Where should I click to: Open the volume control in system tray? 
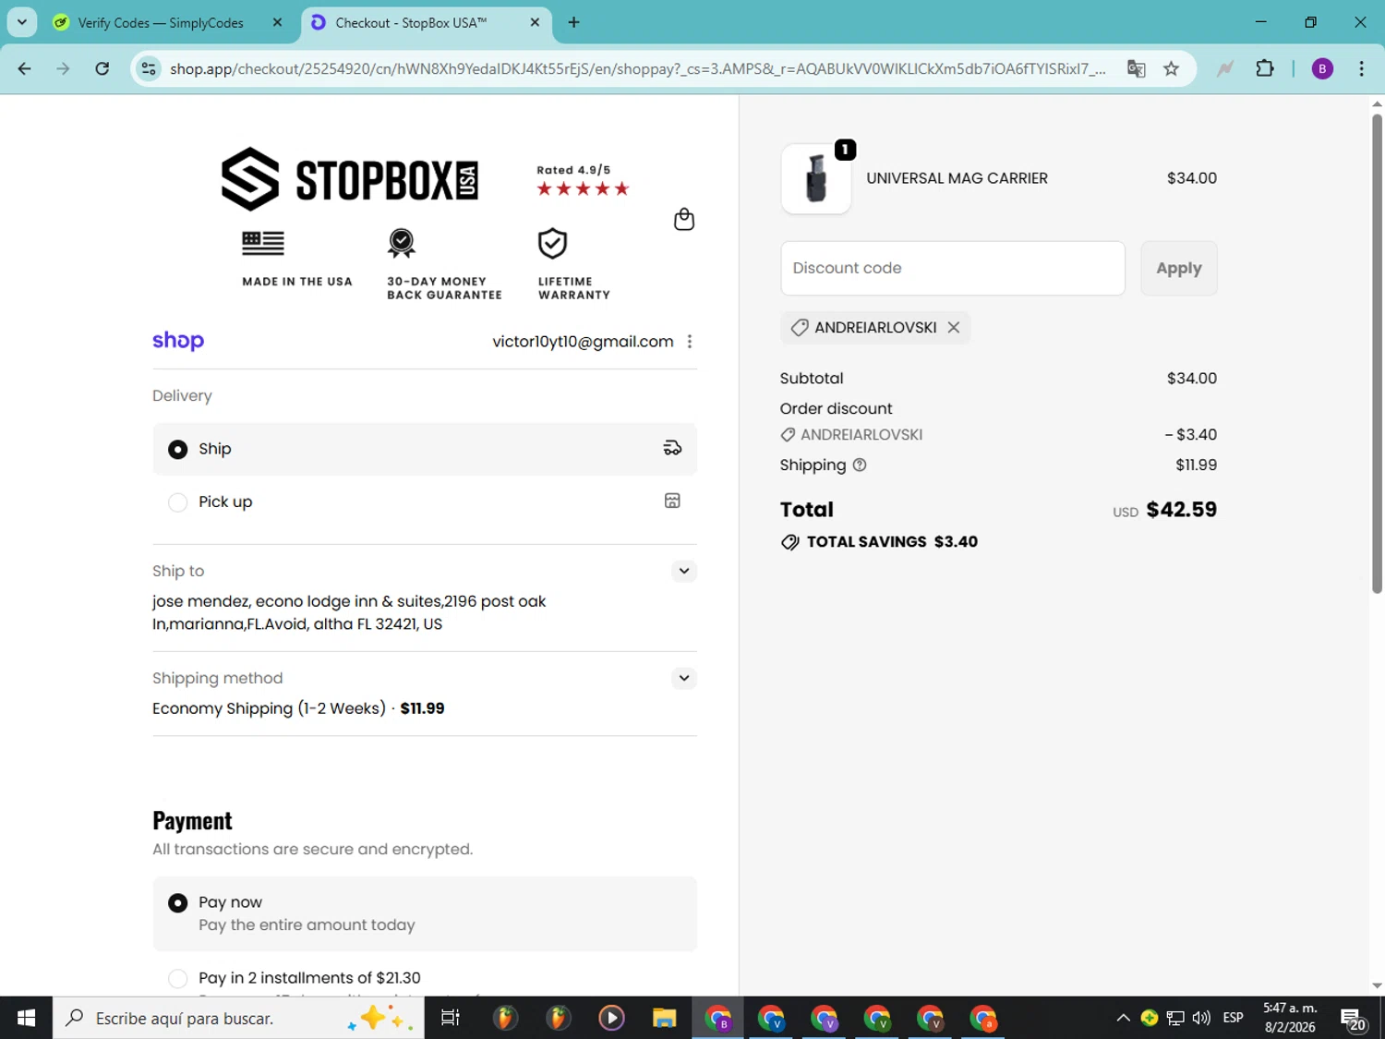[x=1201, y=1018]
